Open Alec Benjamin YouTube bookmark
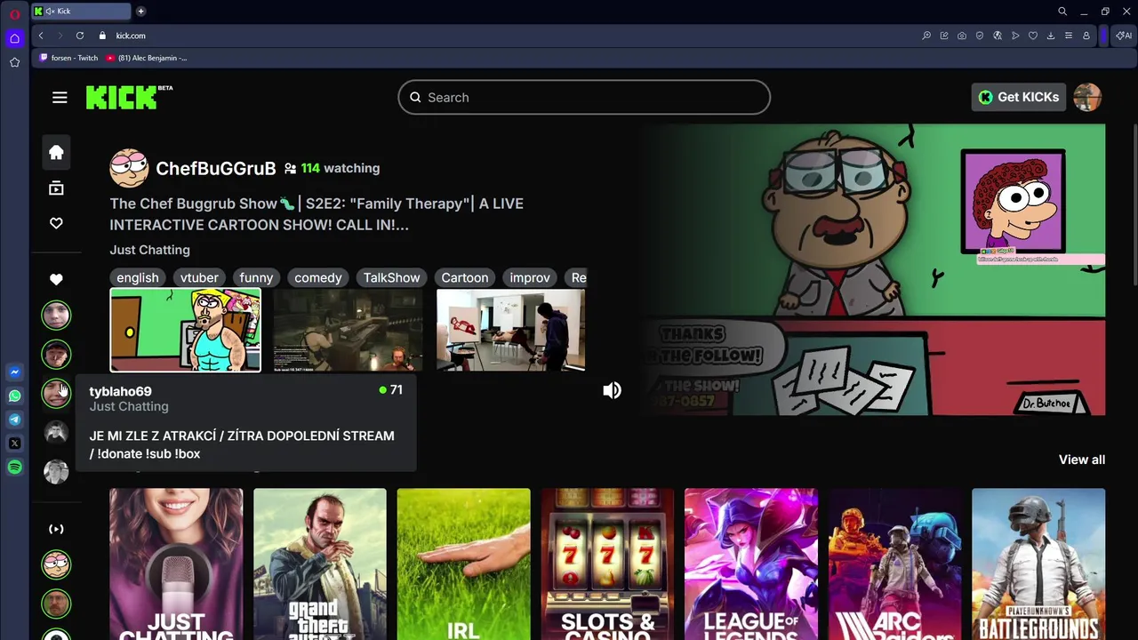1138x640 pixels. tap(147, 58)
